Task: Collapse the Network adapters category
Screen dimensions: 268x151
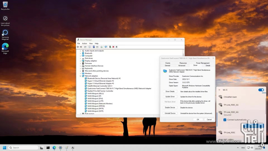Action: pos(80,76)
